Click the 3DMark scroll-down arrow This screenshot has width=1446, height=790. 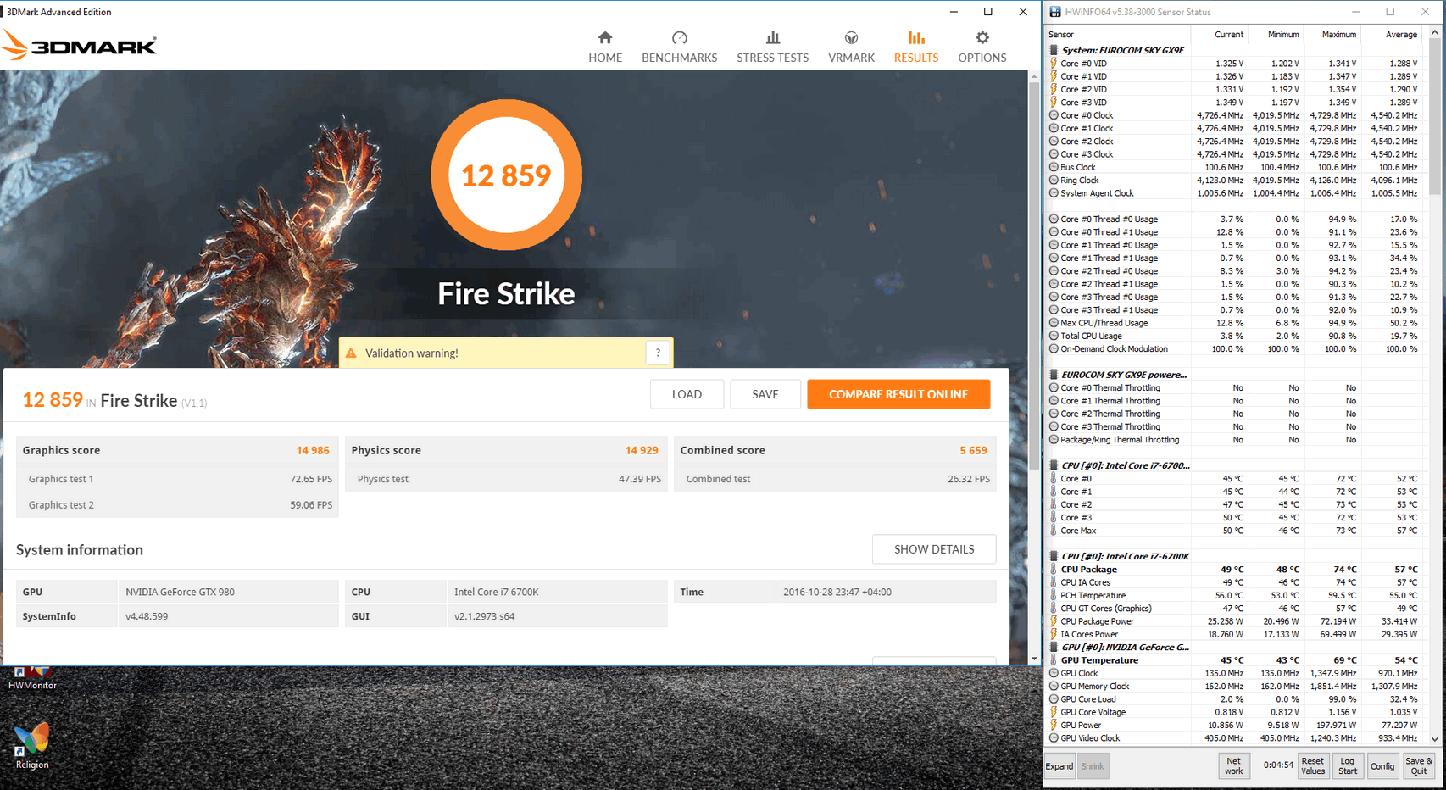(1034, 659)
